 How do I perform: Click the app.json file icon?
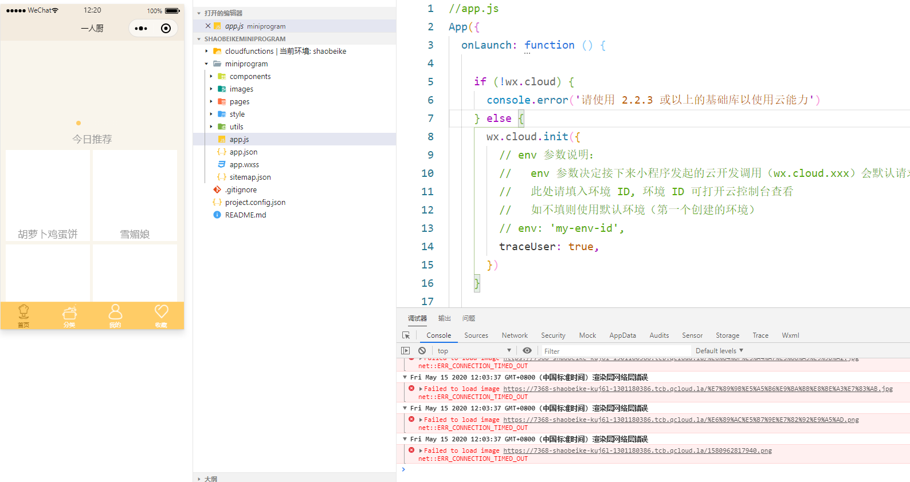(222, 152)
